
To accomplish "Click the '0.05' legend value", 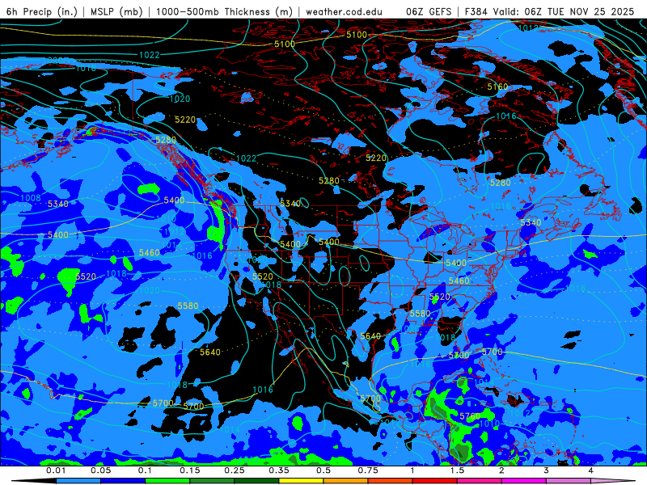I will point(100,470).
